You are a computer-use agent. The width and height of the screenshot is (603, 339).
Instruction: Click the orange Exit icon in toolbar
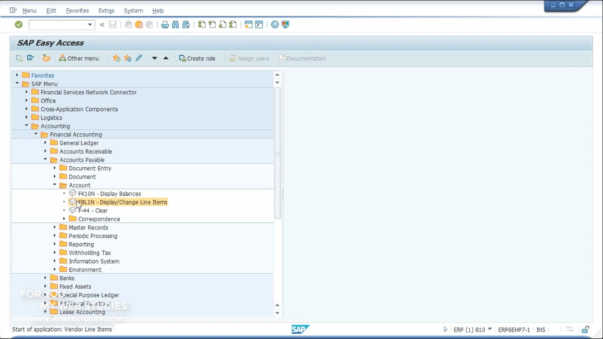(139, 25)
